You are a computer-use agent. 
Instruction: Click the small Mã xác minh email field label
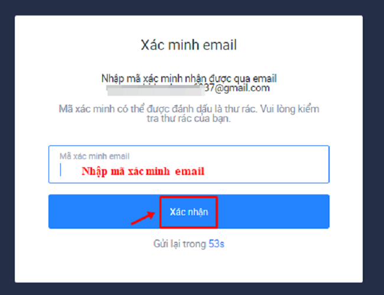click(x=95, y=156)
